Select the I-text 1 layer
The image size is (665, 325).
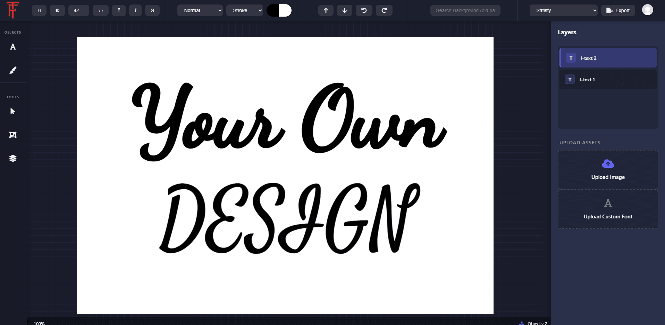608,80
